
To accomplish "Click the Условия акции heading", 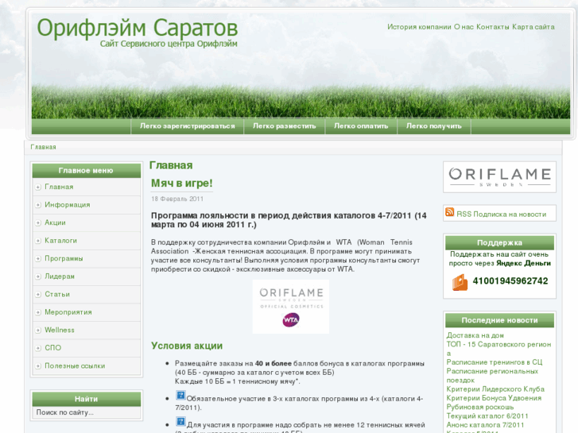I will [x=187, y=346].
